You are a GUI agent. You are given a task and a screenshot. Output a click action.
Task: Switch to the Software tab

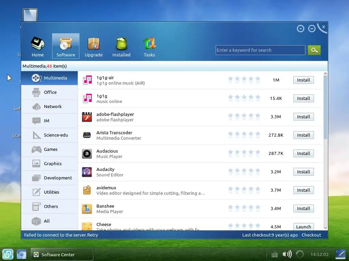66,46
